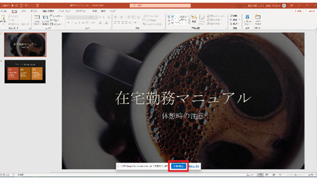This screenshot has height=179, width=317.
Task: Click the Share button
Action: [298, 11]
